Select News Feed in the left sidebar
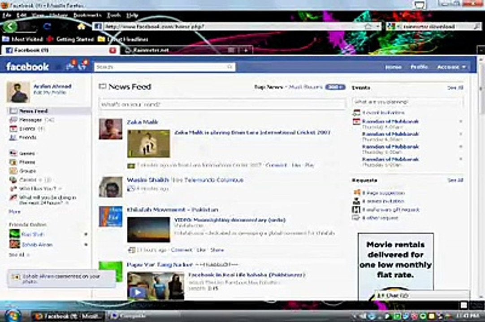485x322 pixels. point(49,111)
